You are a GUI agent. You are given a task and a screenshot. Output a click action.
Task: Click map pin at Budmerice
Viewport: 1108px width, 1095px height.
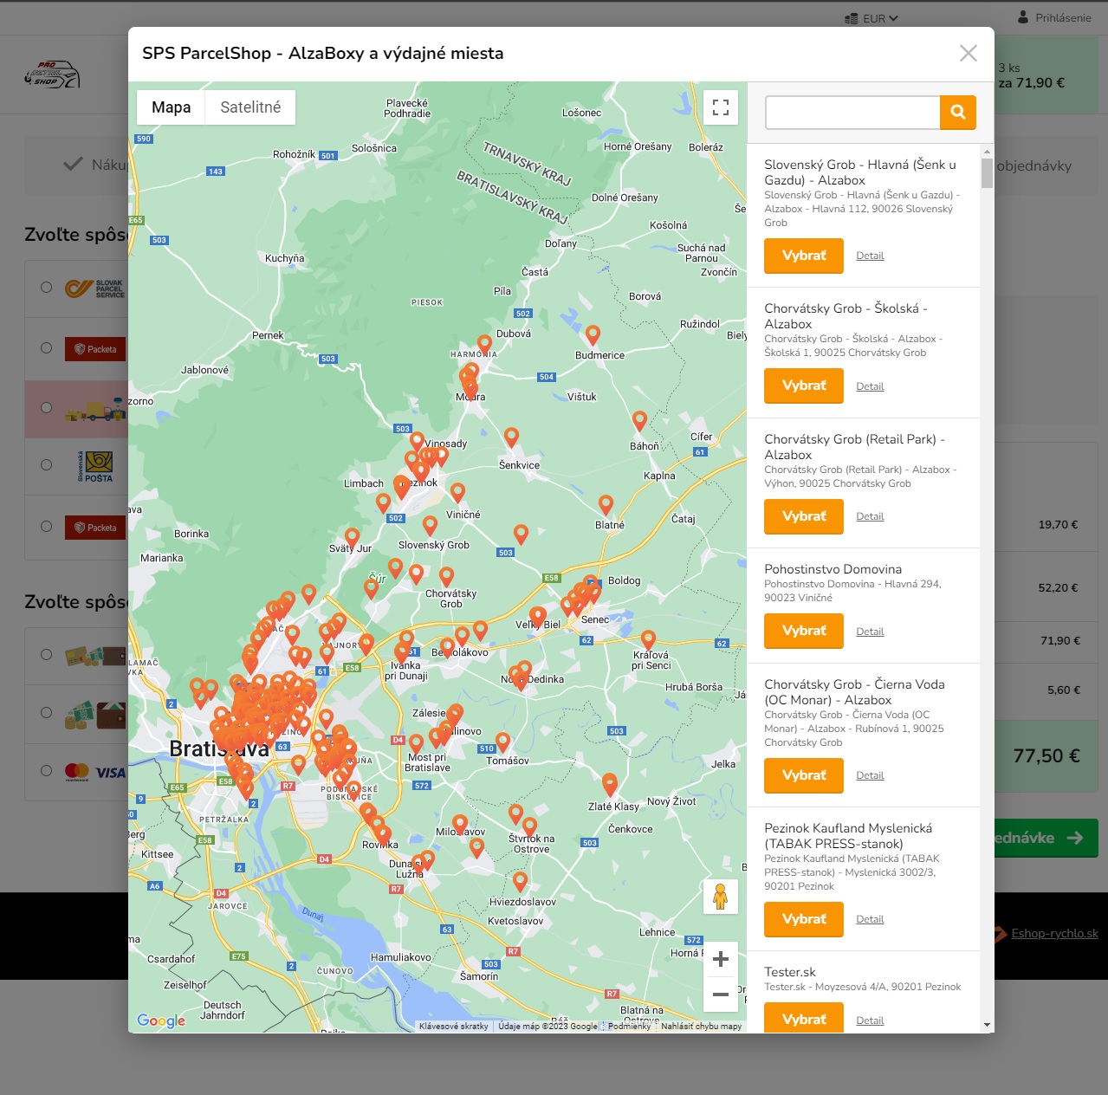593,335
